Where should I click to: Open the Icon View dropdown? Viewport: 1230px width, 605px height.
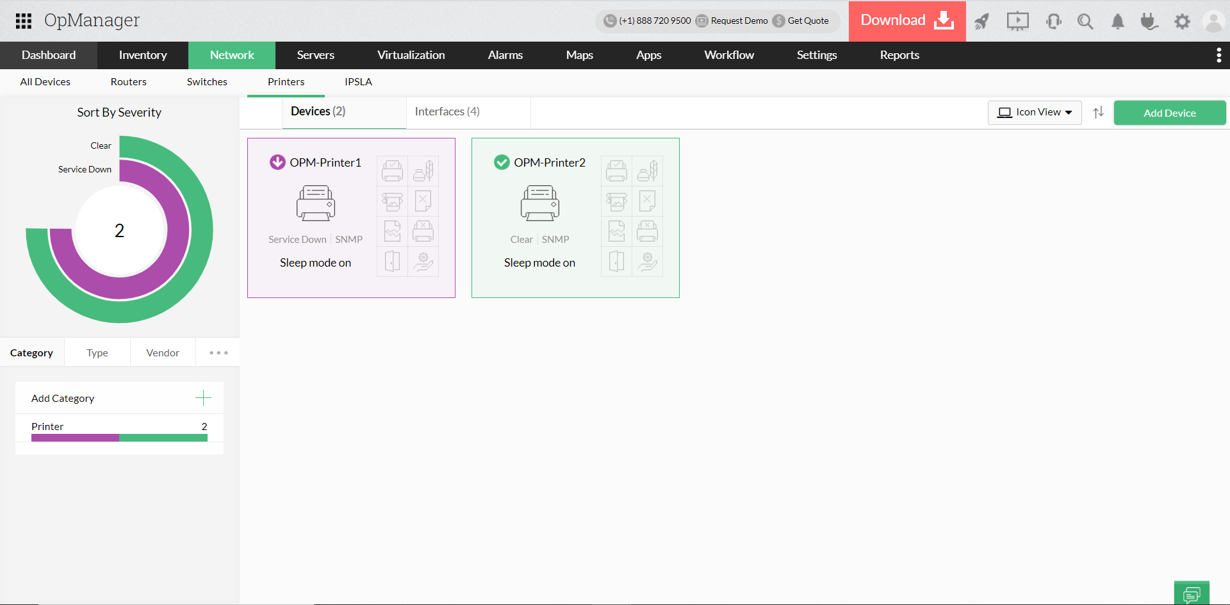click(1035, 113)
